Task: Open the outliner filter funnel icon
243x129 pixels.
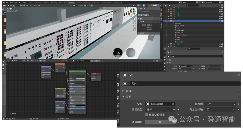Action: pos(218,5)
